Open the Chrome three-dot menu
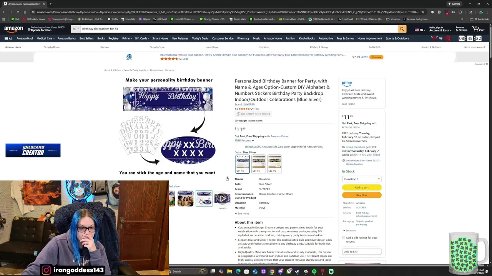Screen dimensions: 492x276 pos(487,12)
